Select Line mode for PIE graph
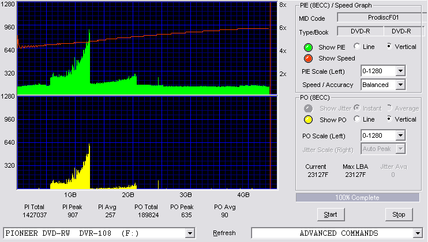Image resolution: width=428 pixels, height=242 pixels. 357,46
